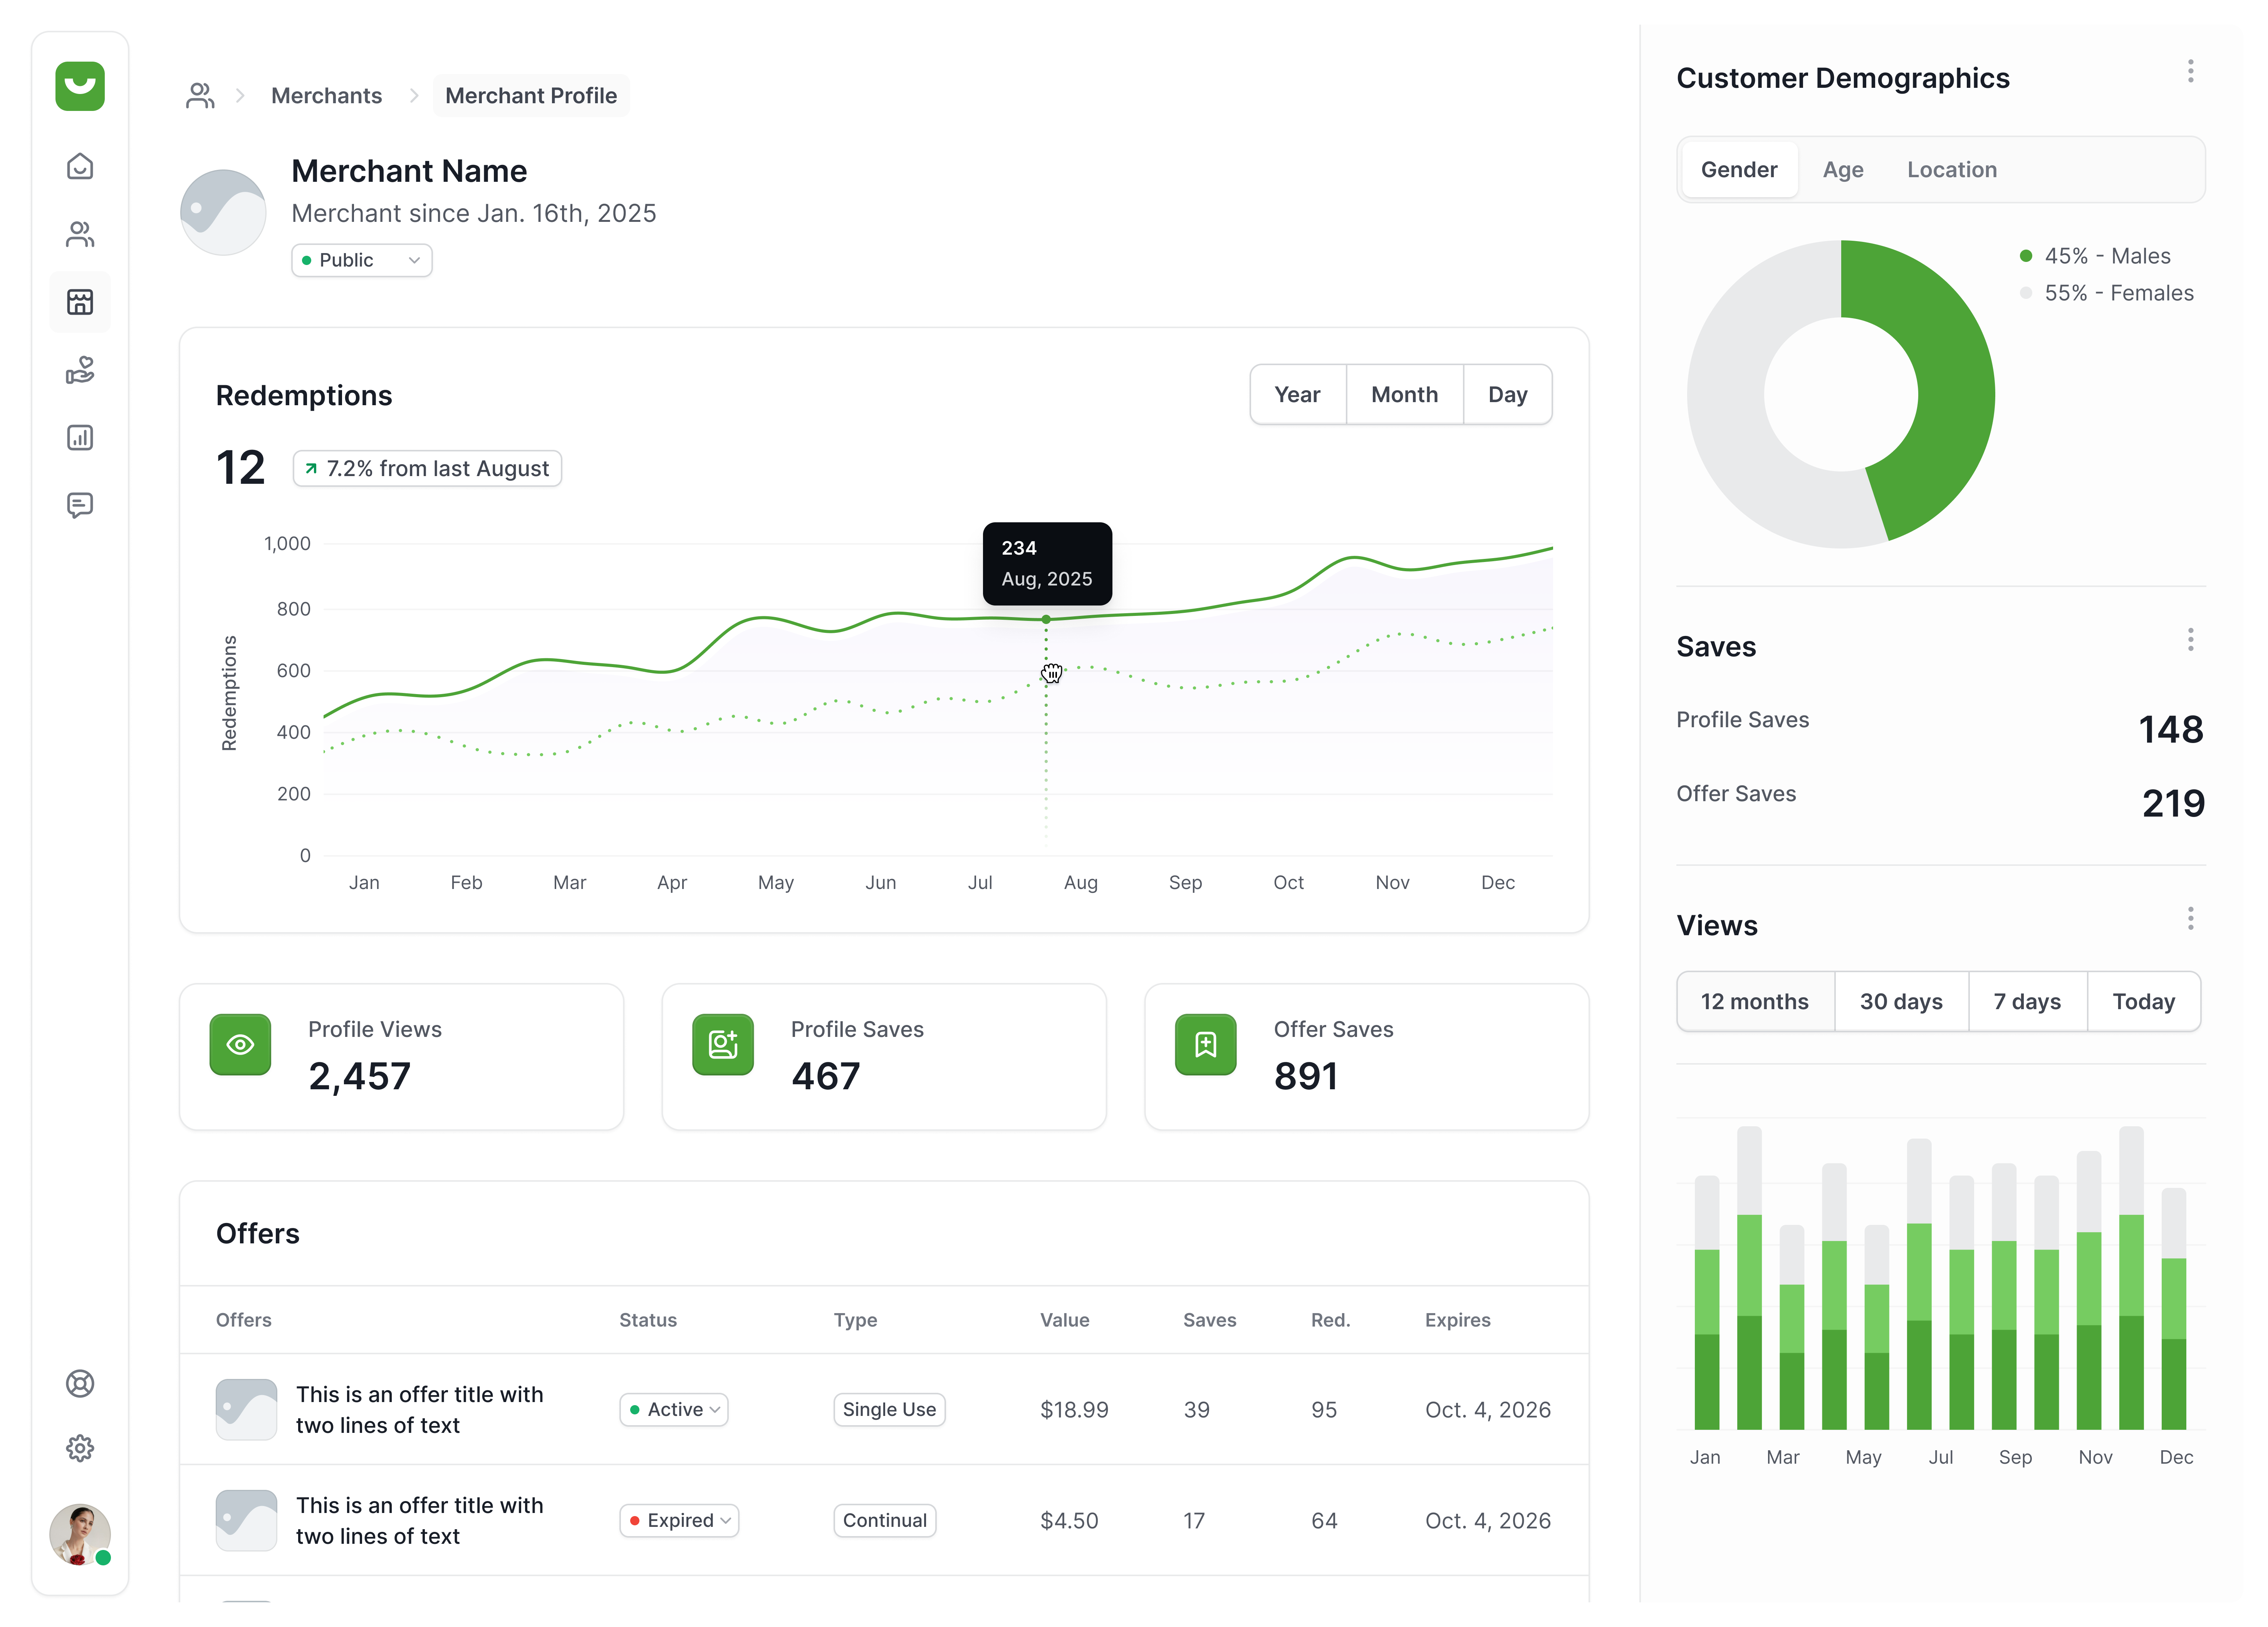Open the hand-heart offers sidebar icon

click(80, 370)
